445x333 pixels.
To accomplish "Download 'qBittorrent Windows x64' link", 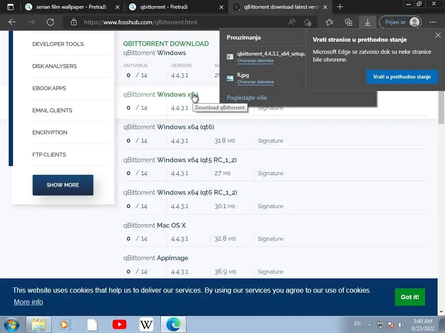I will [x=161, y=95].
